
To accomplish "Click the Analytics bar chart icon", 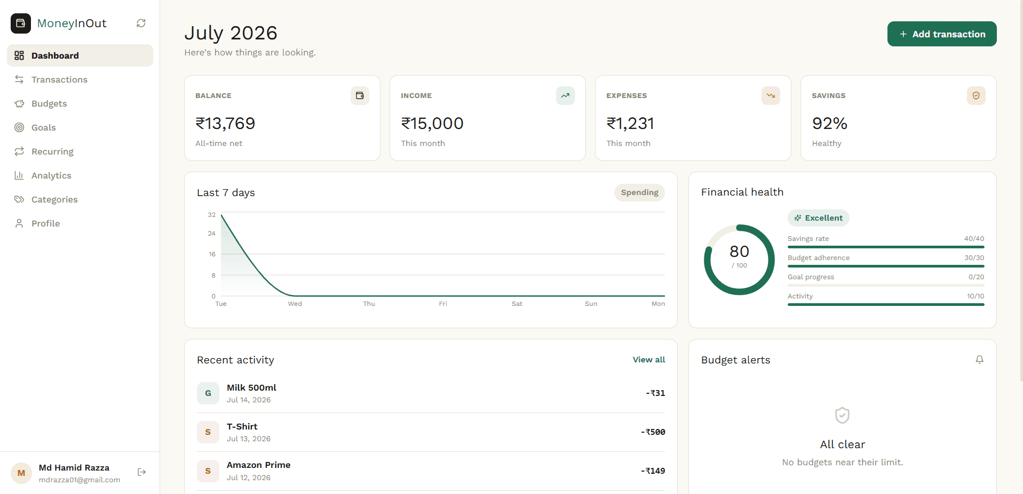I will pos(19,175).
